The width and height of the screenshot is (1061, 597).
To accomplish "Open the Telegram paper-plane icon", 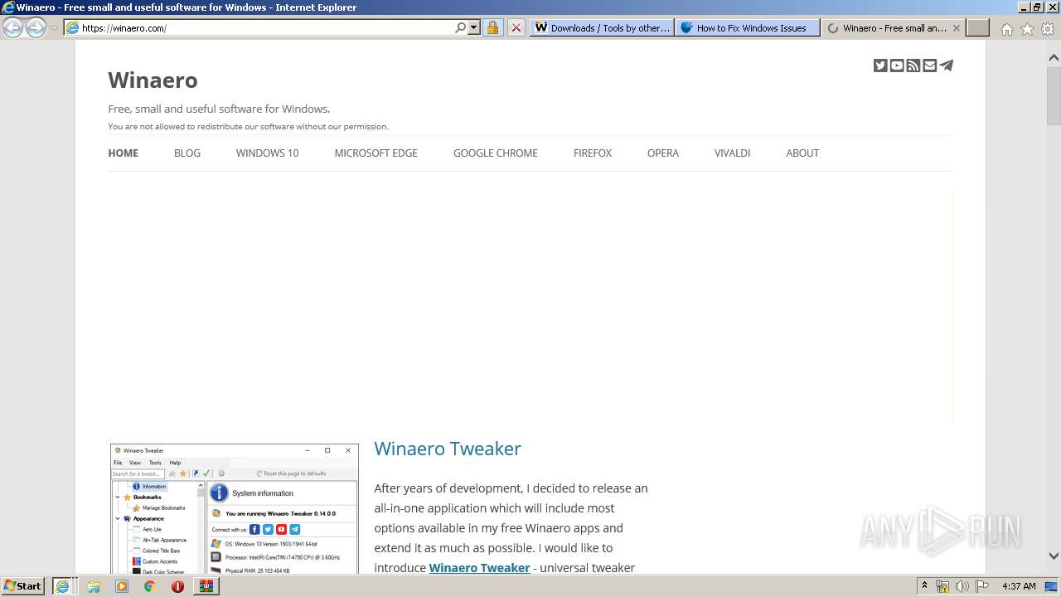I will point(947,66).
